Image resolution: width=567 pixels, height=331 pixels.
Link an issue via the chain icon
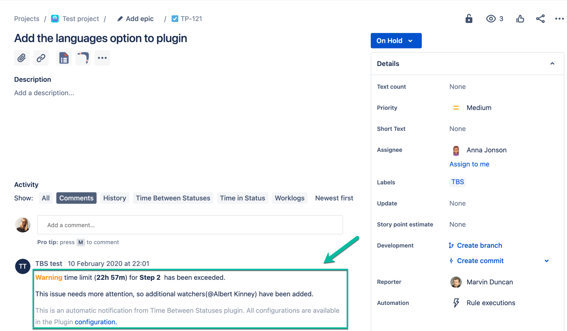pos(41,58)
